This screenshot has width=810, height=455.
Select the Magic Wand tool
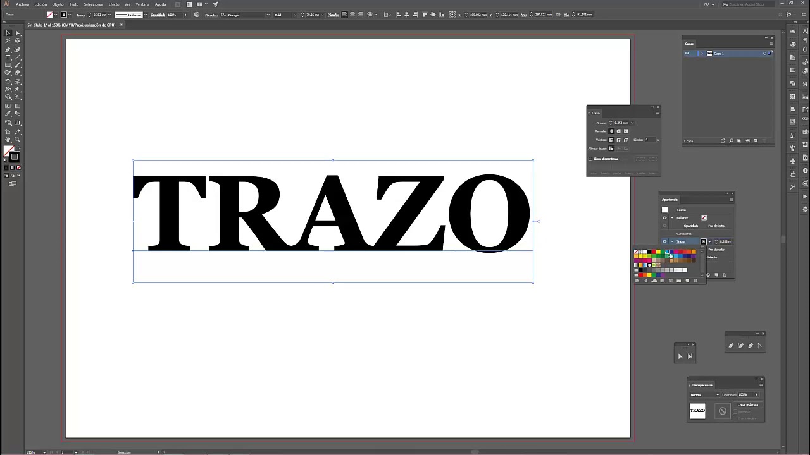(8, 40)
